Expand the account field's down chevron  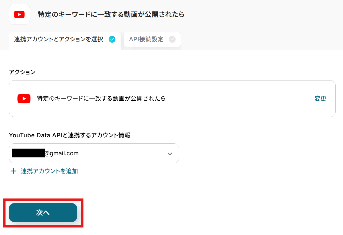[x=170, y=154]
